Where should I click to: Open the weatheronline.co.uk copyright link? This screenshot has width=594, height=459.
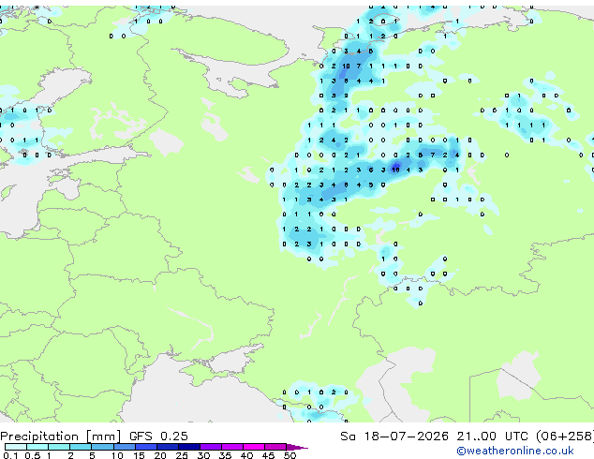(514, 451)
